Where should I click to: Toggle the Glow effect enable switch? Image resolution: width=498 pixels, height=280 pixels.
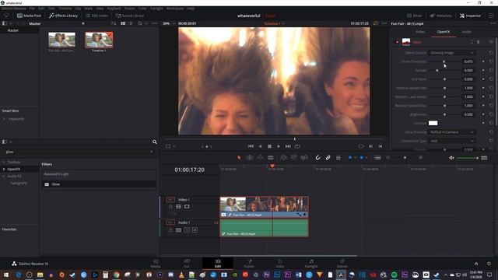(396, 42)
